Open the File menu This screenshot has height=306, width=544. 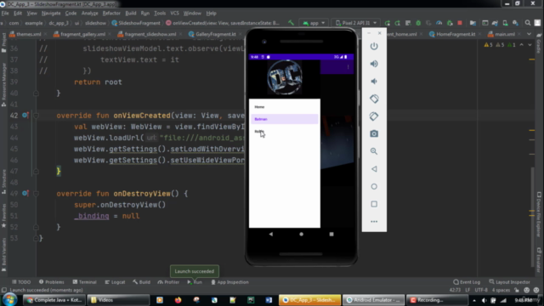pos(5,14)
